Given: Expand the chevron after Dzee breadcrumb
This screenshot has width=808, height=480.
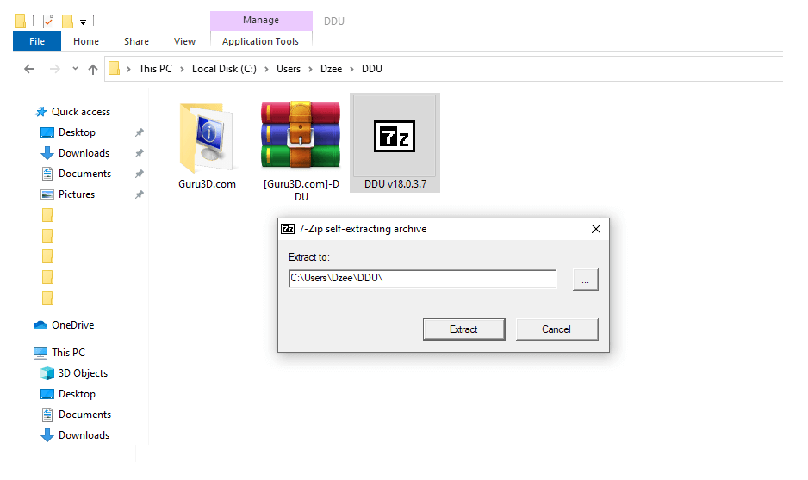Looking at the screenshot, I should 352,69.
